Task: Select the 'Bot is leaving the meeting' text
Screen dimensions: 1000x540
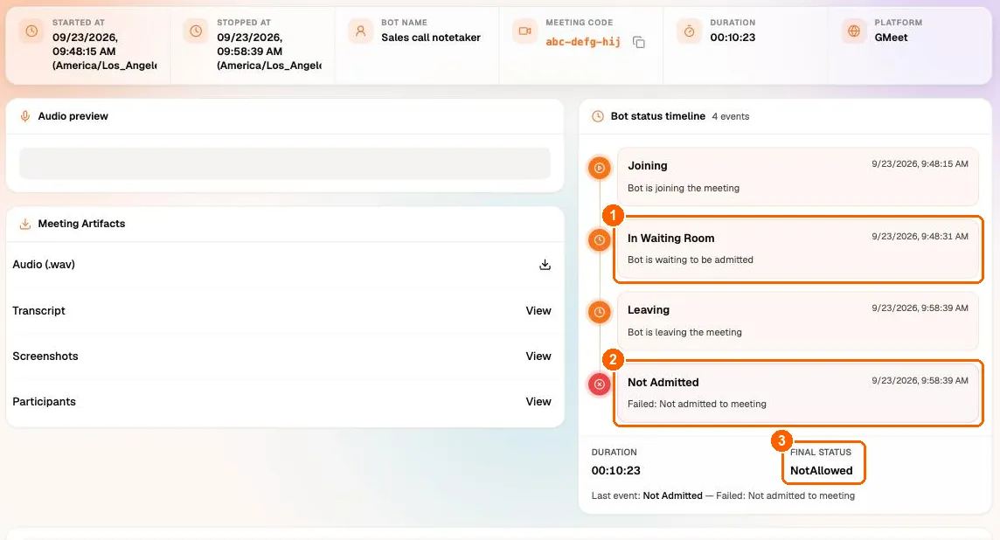Action: [x=684, y=332]
